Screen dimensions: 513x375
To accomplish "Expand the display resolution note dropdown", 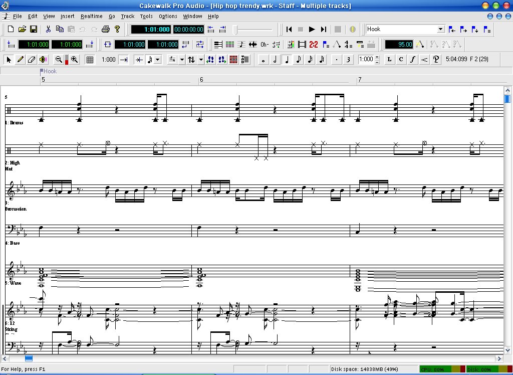I will click(x=158, y=60).
